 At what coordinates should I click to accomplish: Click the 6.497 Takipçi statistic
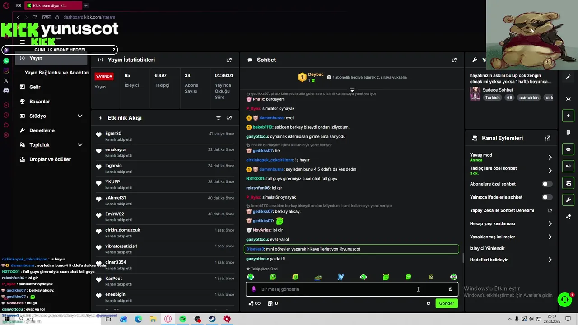pyautogui.click(x=162, y=80)
